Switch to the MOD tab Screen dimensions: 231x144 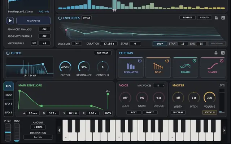[x=9, y=95]
